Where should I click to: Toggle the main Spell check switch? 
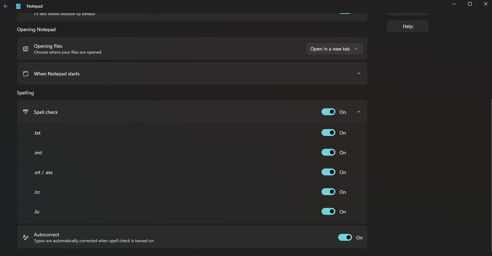tap(328, 112)
